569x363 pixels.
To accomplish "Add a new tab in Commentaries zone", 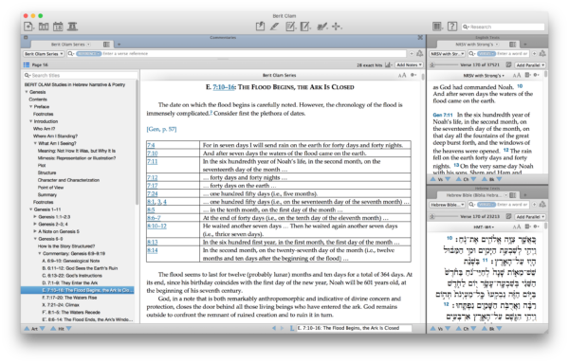I will click(x=119, y=45).
